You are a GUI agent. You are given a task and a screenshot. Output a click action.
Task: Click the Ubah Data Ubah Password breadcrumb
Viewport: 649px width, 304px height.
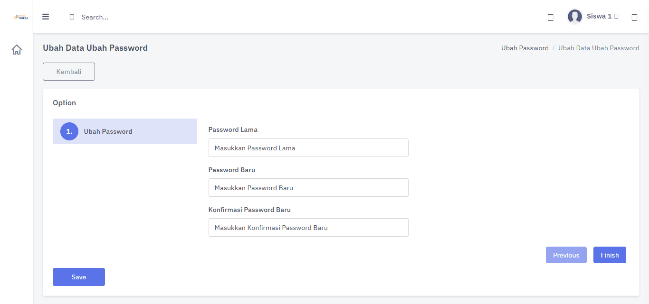599,48
